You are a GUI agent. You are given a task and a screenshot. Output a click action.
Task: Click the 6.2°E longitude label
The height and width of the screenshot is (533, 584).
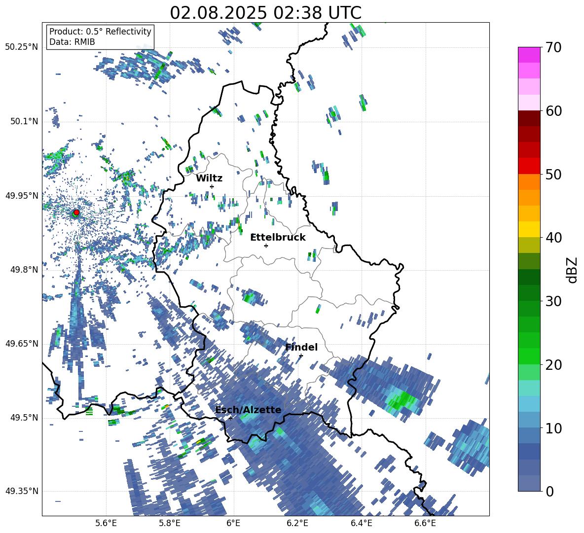pos(297,524)
